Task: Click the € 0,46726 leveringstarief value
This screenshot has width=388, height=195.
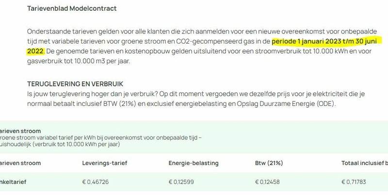Action: 95,182
